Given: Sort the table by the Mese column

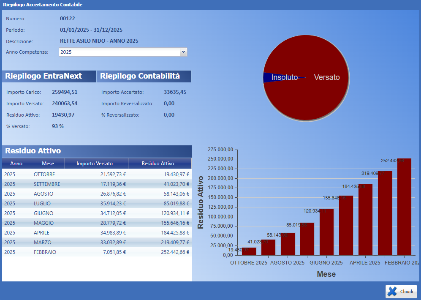Looking at the screenshot, I should tap(48, 163).
